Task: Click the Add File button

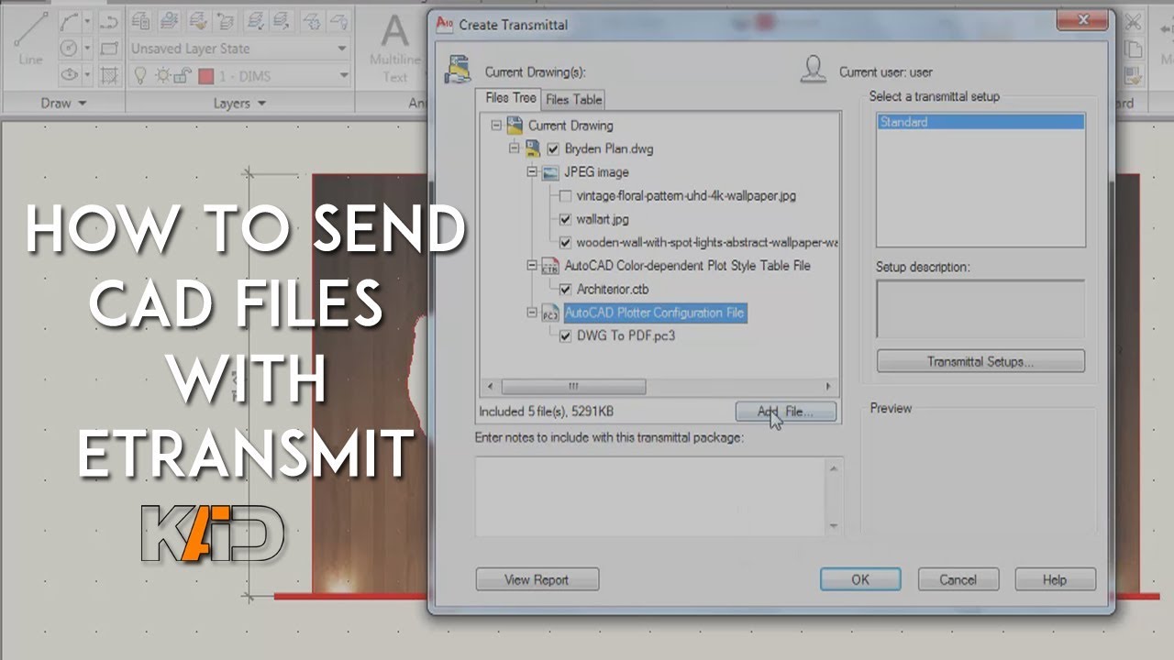Action: tap(786, 412)
